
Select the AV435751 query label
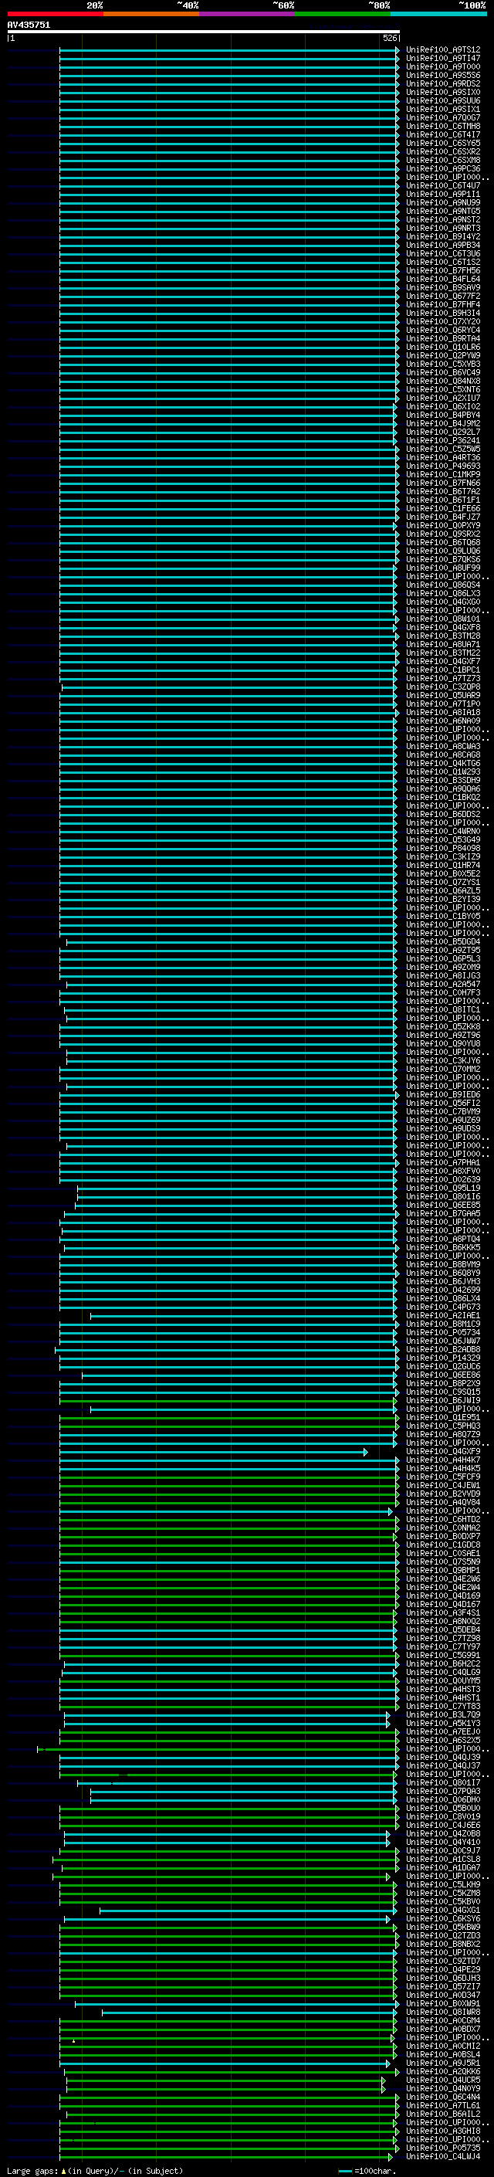point(29,25)
